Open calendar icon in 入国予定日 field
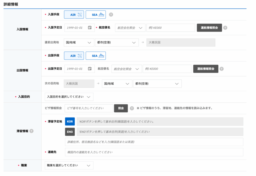Screen dimensions: 256x176 [x=90, y=27]
